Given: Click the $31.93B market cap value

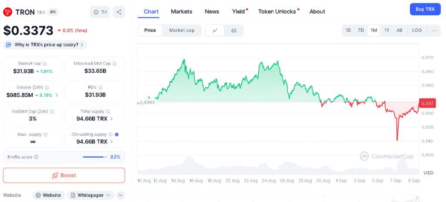Looking at the screenshot, I should click(x=24, y=71).
